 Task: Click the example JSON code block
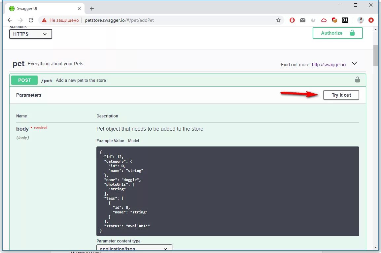click(x=228, y=191)
